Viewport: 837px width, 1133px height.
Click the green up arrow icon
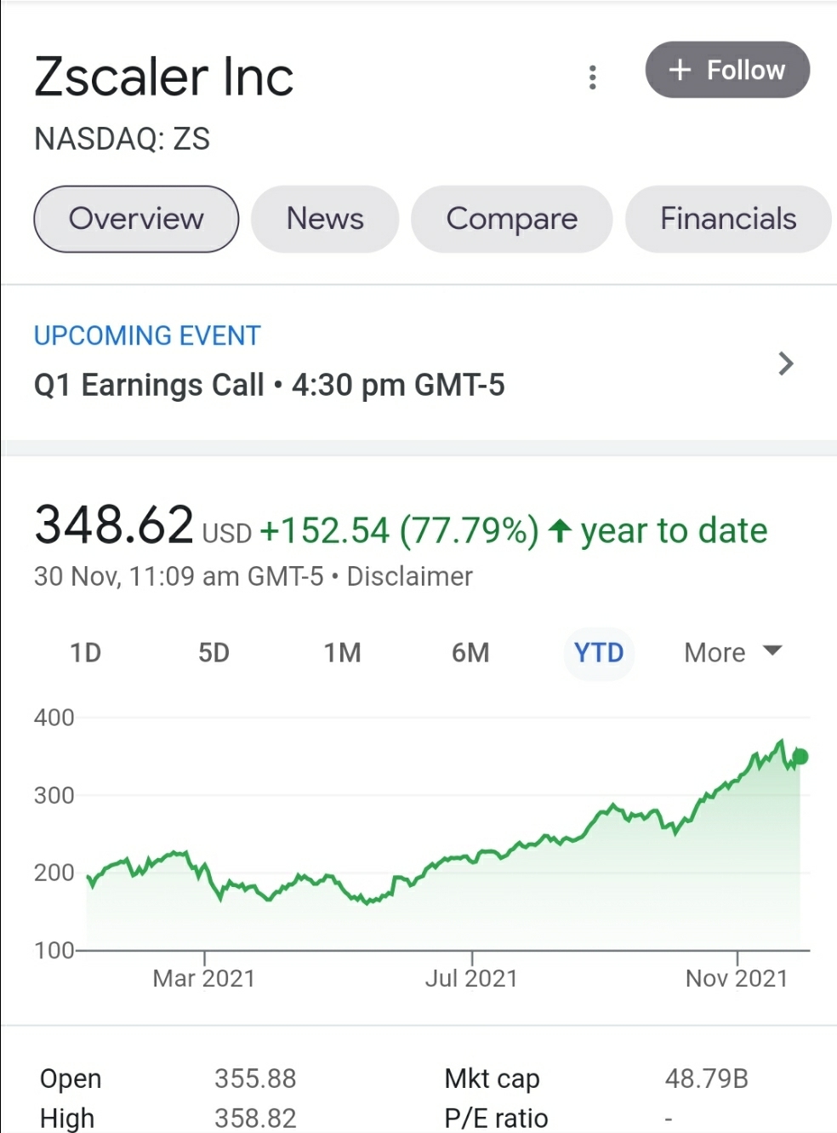[559, 531]
